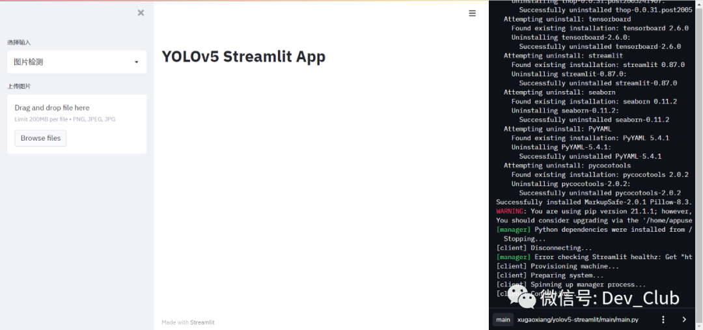This screenshot has width=703, height=330.
Task: Click the Stopping... log line
Action: click(x=525, y=239)
